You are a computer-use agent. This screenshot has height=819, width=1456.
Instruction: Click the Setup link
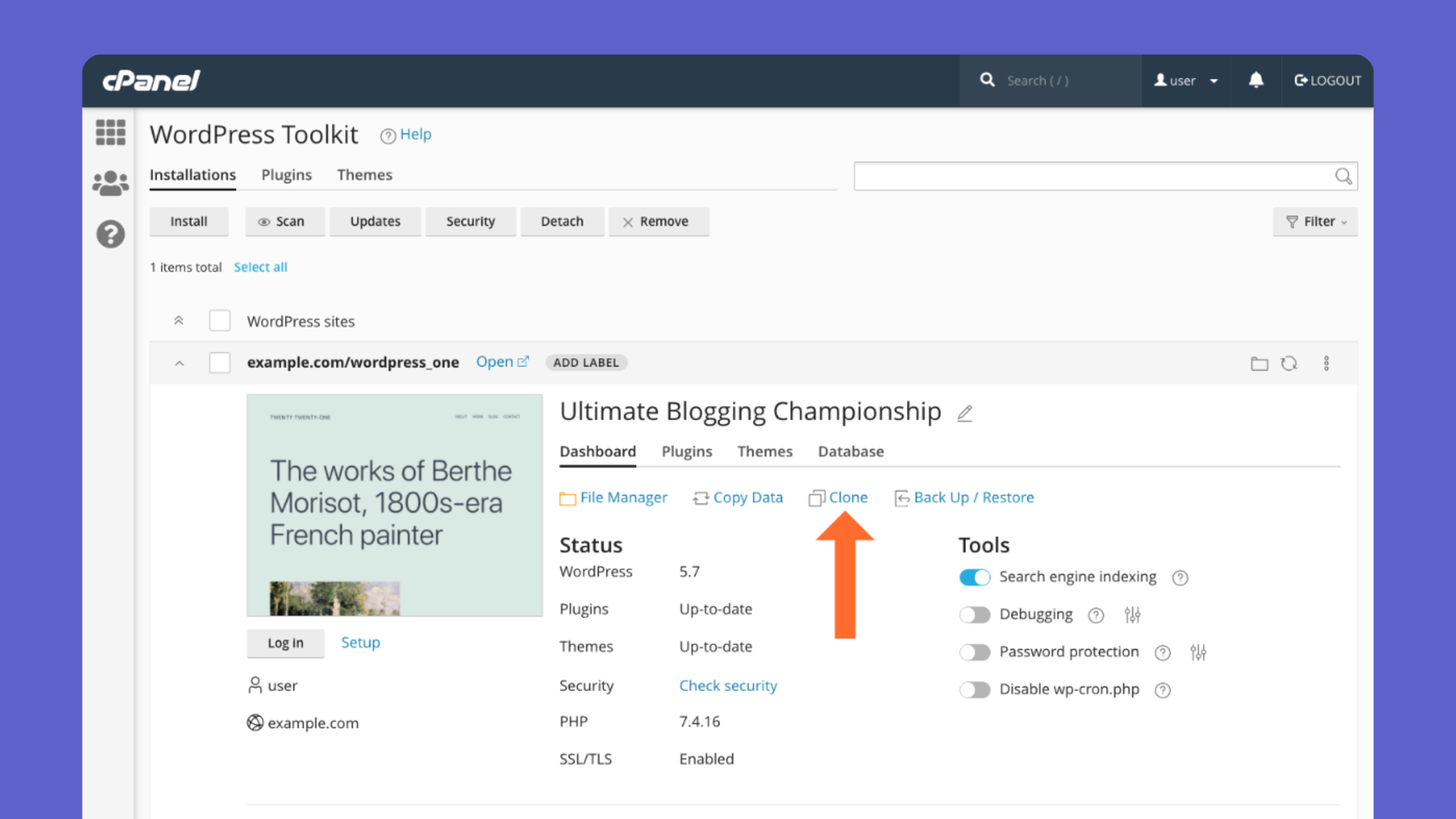tap(360, 643)
